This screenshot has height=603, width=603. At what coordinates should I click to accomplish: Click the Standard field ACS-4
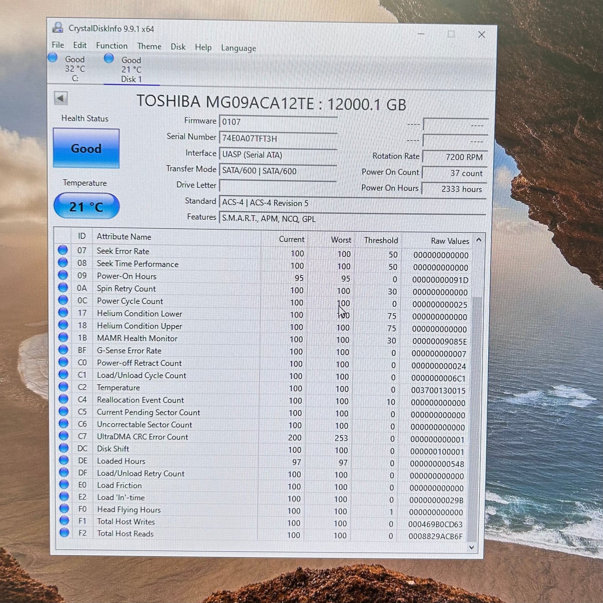(353, 203)
